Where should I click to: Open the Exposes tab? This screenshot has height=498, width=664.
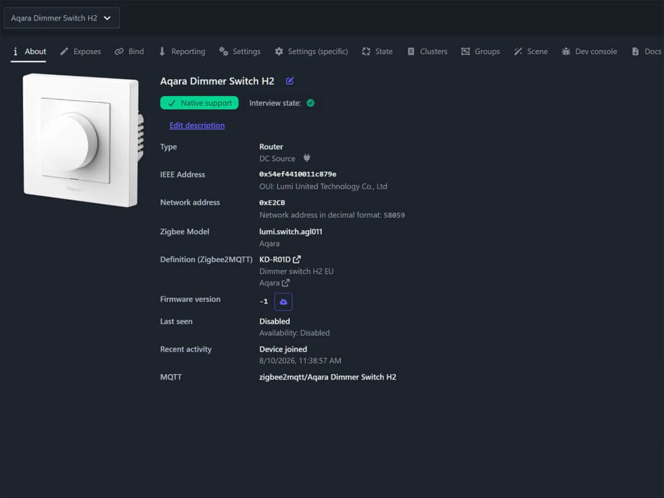point(80,52)
